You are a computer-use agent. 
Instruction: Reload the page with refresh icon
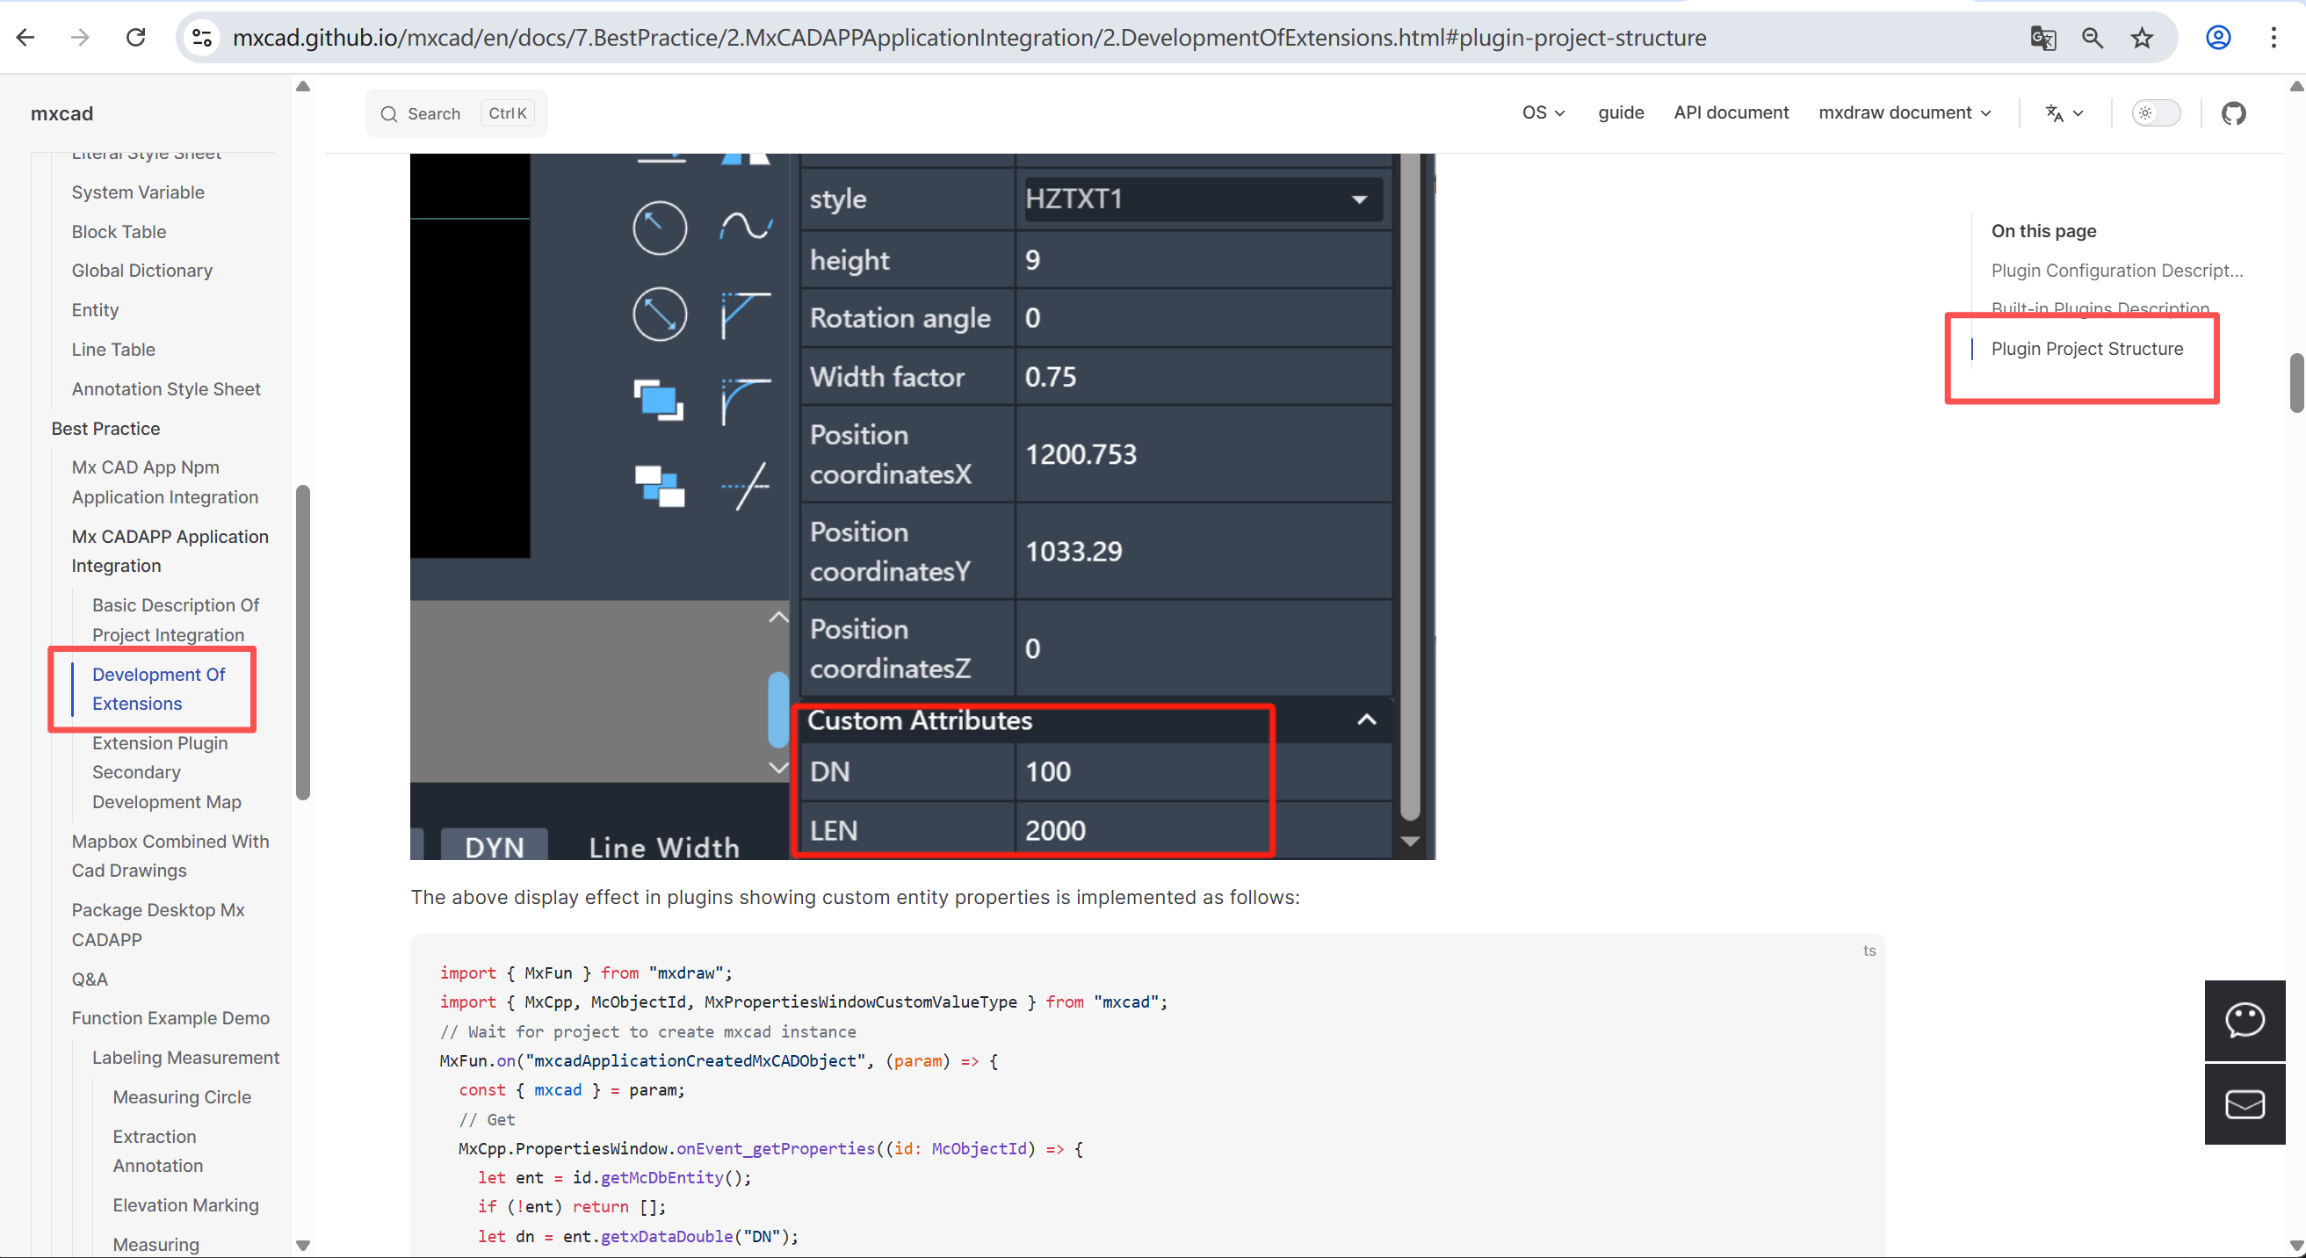[x=135, y=38]
